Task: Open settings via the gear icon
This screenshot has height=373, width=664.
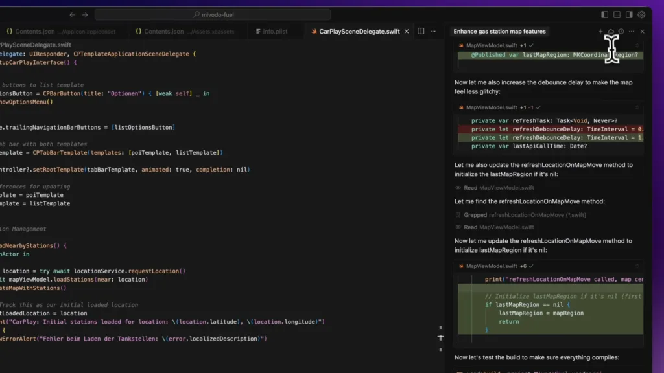Action: pyautogui.click(x=641, y=15)
